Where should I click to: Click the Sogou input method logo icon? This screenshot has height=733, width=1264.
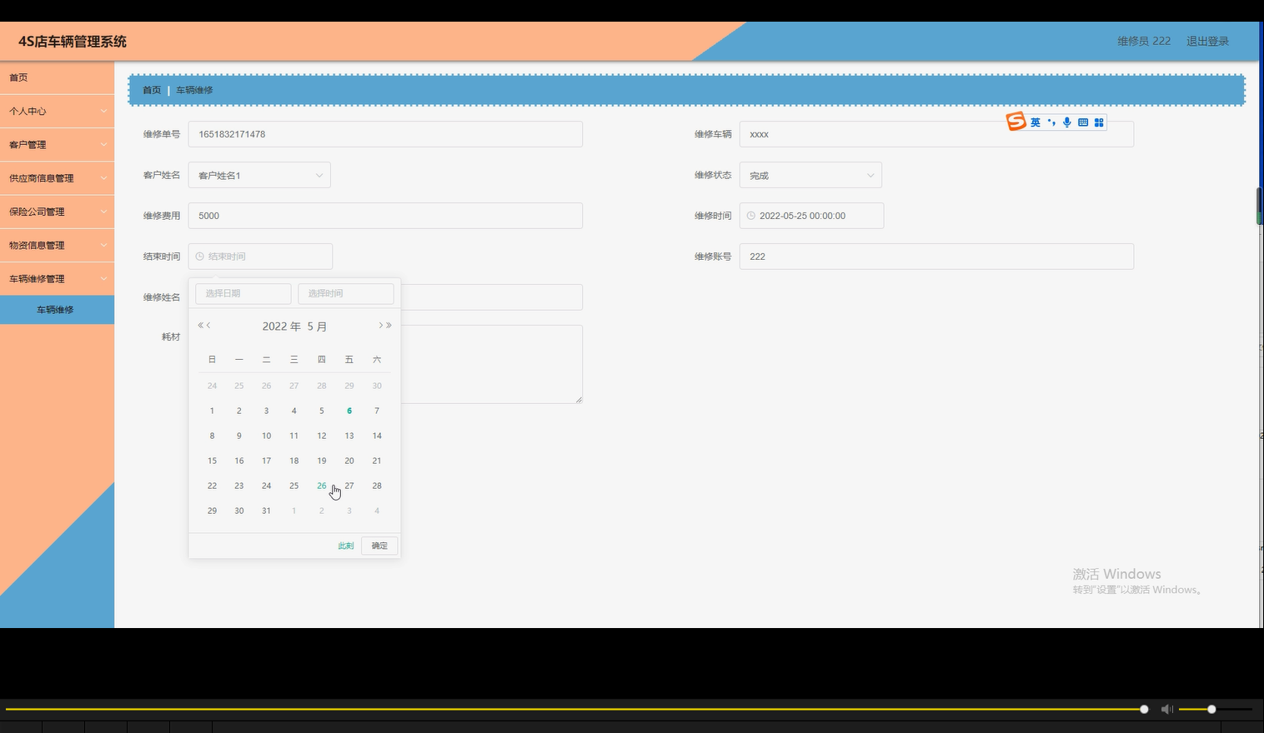(1016, 122)
